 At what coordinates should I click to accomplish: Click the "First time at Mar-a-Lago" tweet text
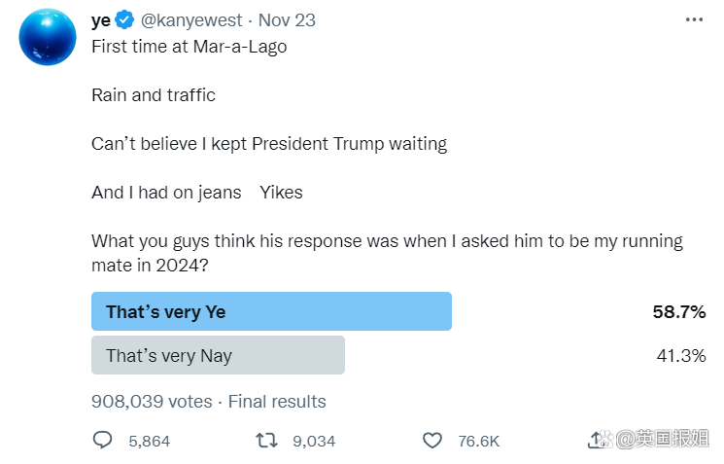coord(190,45)
